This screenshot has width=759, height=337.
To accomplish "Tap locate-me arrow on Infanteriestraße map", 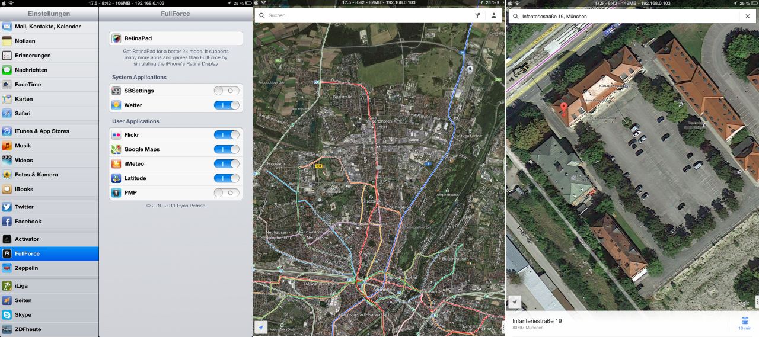I will pyautogui.click(x=515, y=302).
